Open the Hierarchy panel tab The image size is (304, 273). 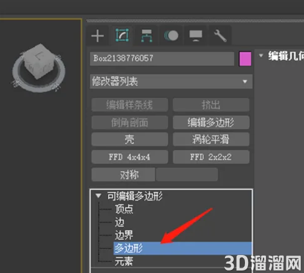[147, 35]
